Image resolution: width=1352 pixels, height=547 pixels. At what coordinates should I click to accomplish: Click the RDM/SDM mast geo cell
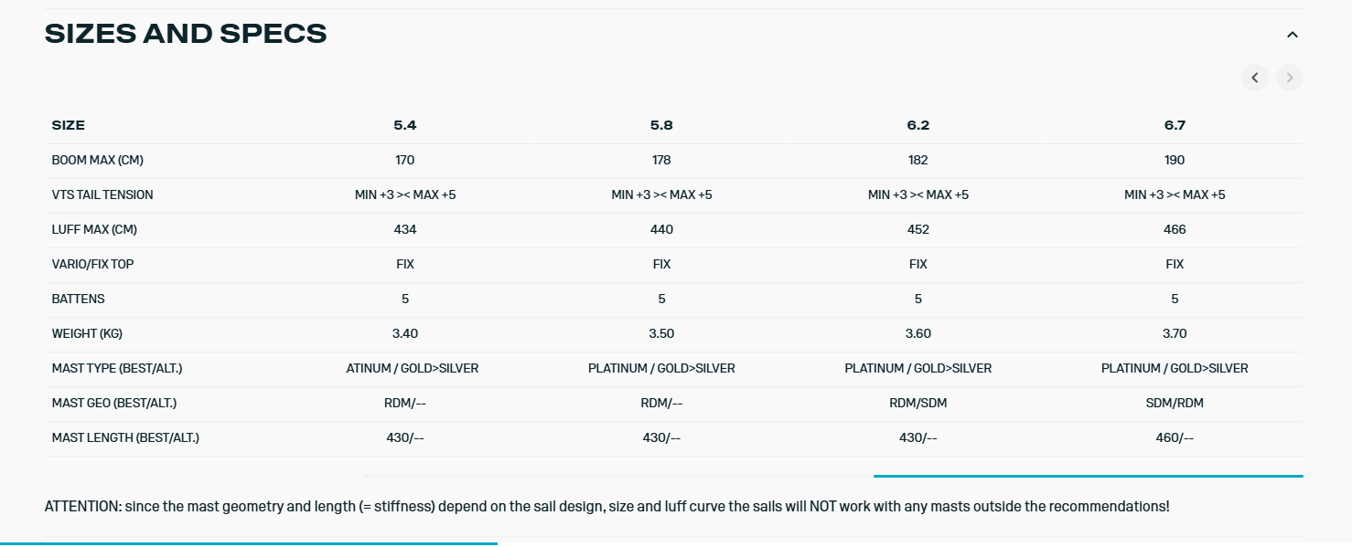pyautogui.click(x=917, y=403)
